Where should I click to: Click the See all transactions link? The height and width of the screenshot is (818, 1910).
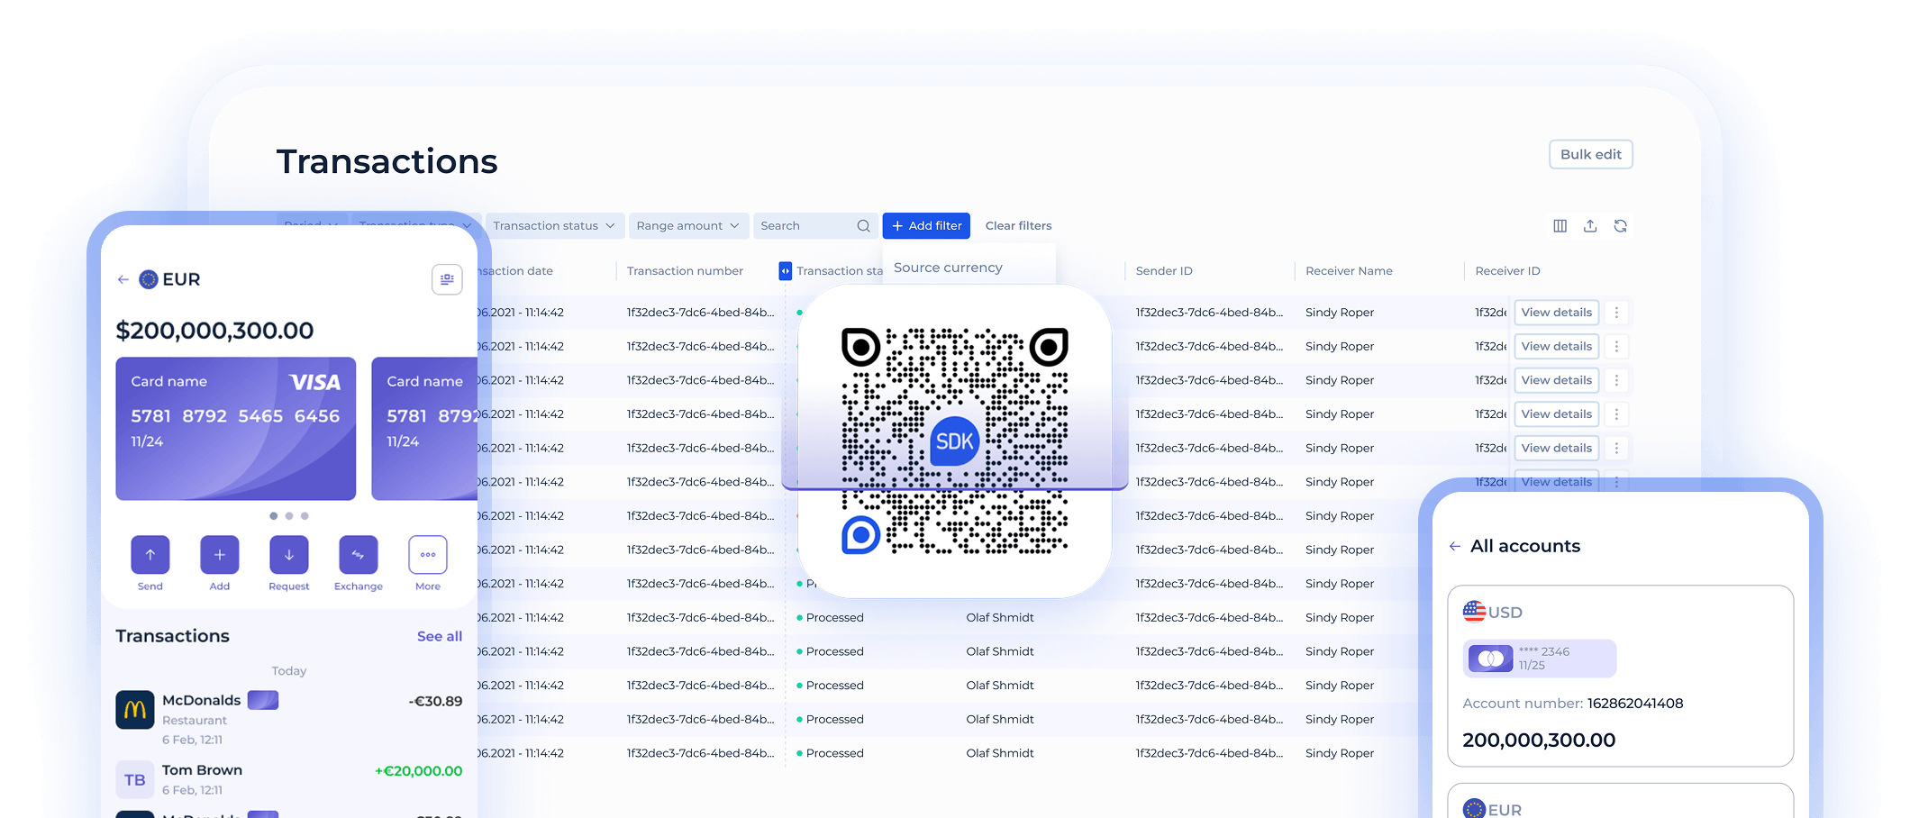tap(440, 636)
